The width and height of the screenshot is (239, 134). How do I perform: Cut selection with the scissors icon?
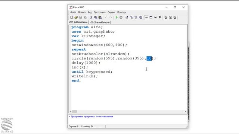91,17
